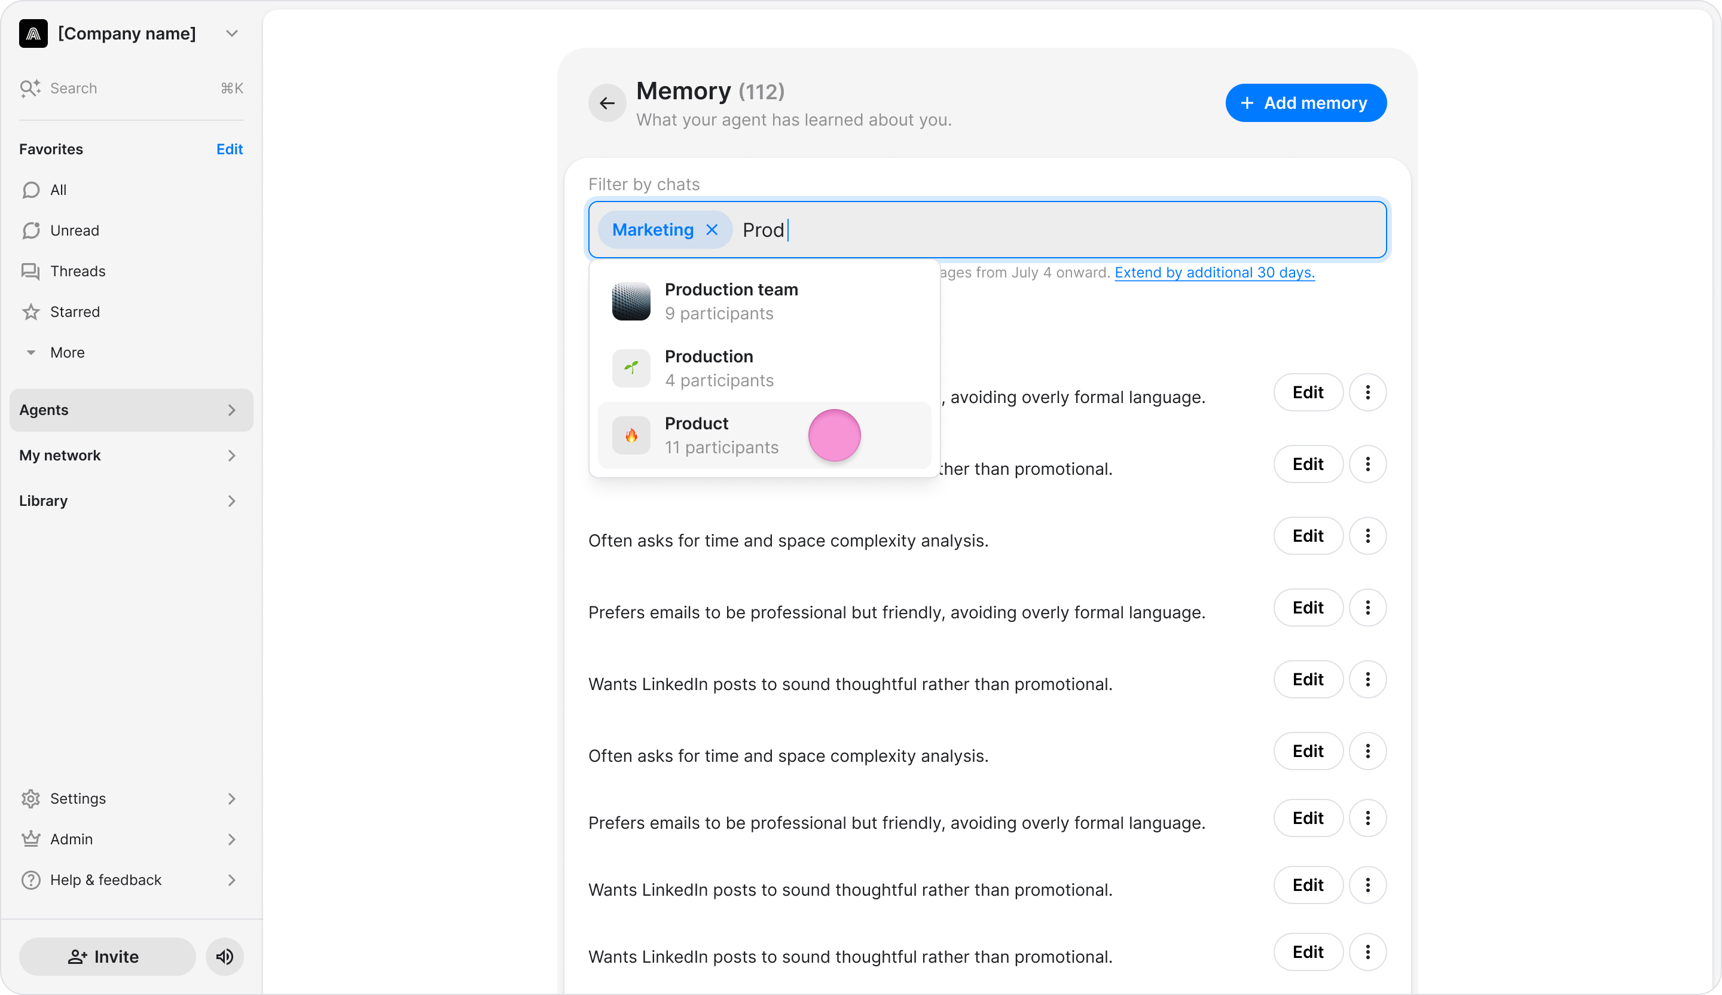Click the Product fire icon
Viewport: 1722px width, 995px height.
pyautogui.click(x=631, y=435)
